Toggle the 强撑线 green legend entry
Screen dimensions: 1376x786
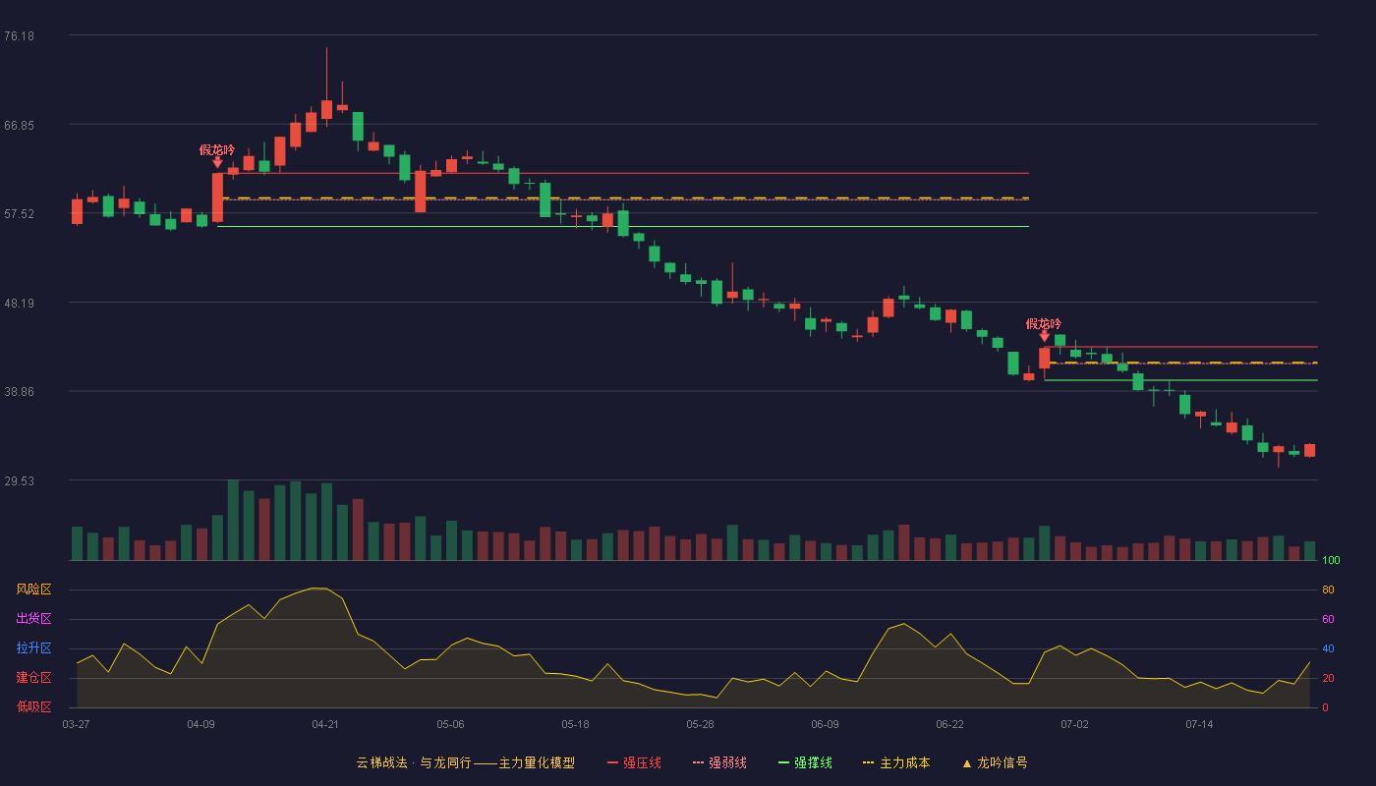[805, 762]
